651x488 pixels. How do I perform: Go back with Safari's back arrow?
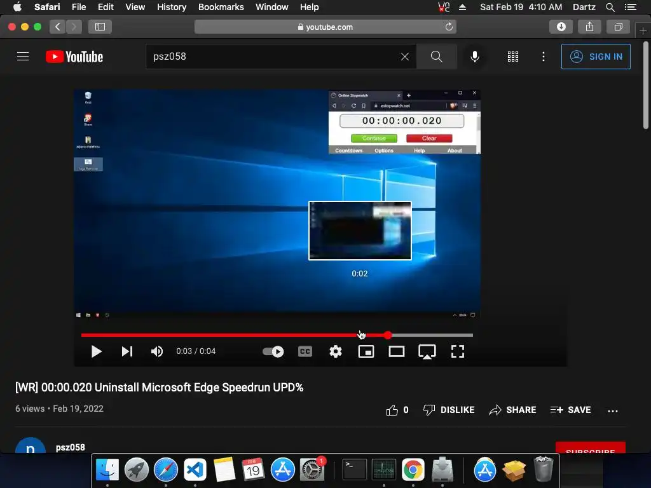click(58, 27)
